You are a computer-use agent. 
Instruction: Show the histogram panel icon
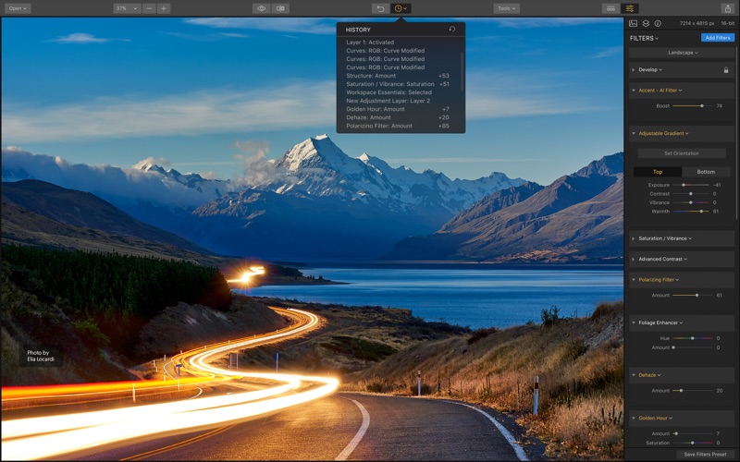coord(634,23)
